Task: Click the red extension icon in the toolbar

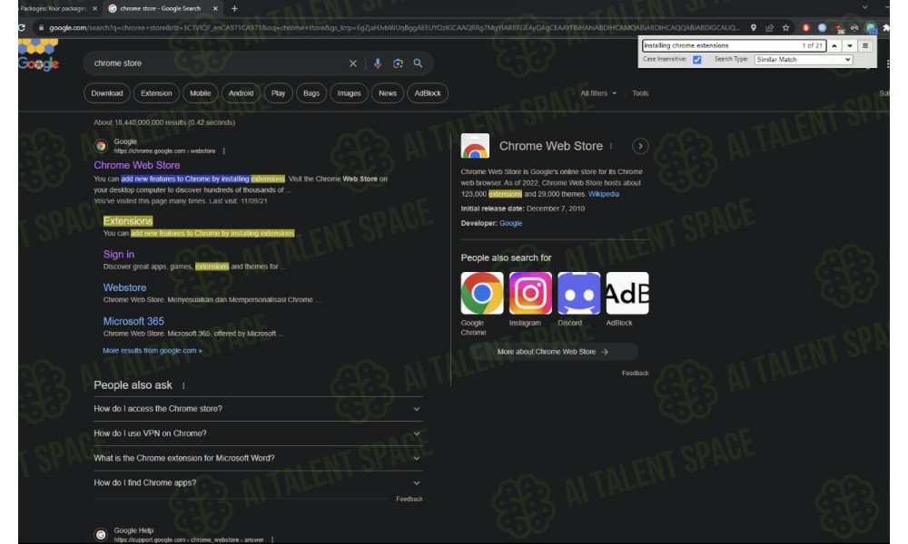Action: (805, 27)
